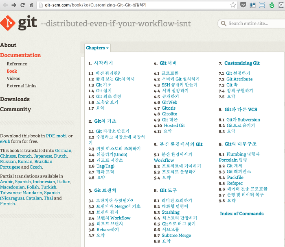Open section 6.7 Subtree Merge
The width and height of the screenshot is (285, 247).
(x=176, y=235)
